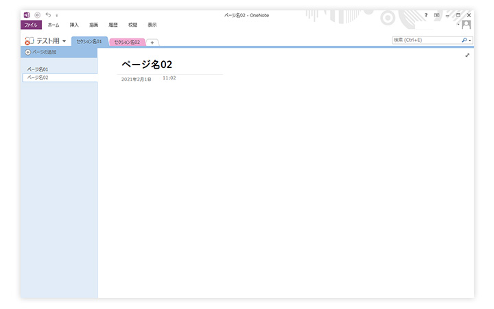The height and width of the screenshot is (309, 494).
Task: Open the 表示 ribbon tab
Action: coord(152,25)
